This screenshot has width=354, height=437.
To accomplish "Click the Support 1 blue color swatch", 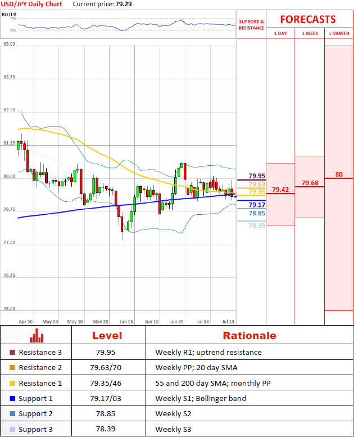I will click(x=12, y=399).
